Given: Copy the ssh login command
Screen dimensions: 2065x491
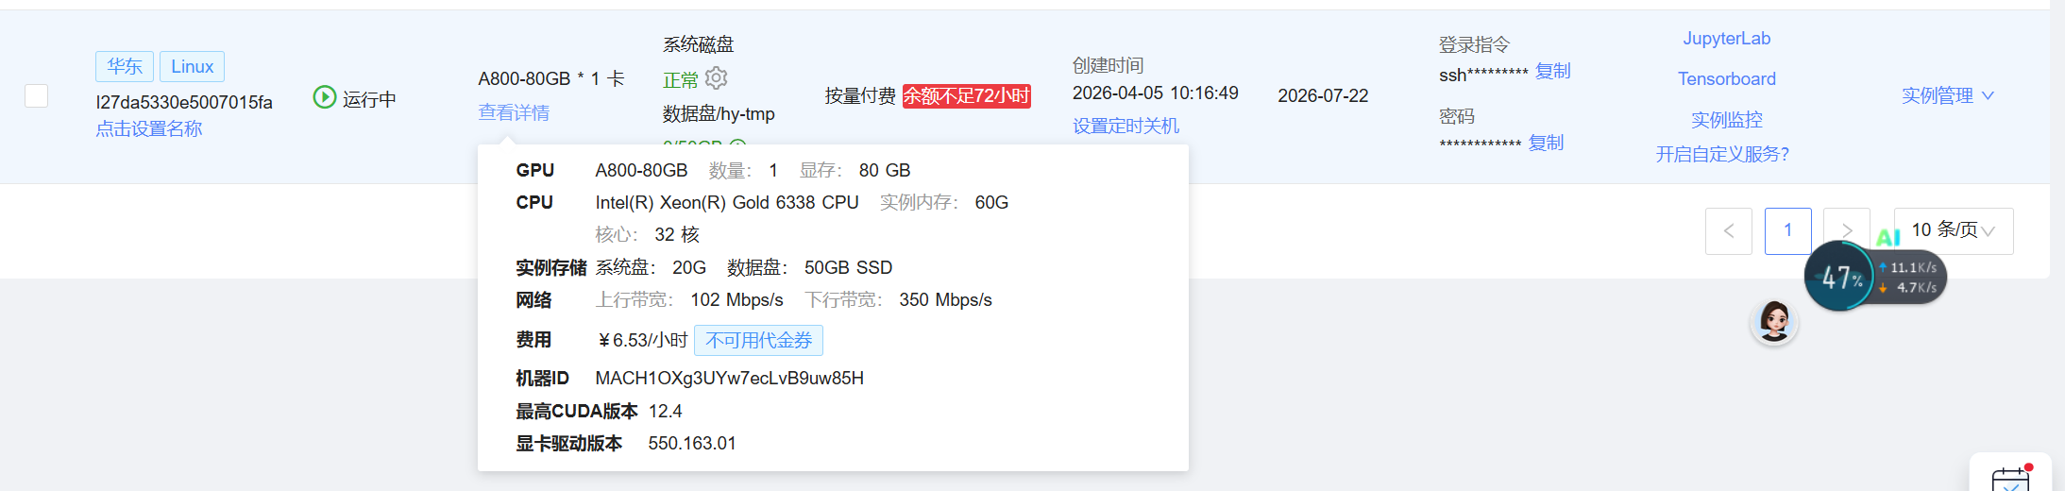Looking at the screenshot, I should coord(1552,72).
